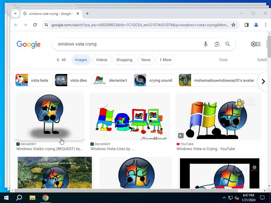Select the 'vista beta' suggestion chip

[34, 80]
